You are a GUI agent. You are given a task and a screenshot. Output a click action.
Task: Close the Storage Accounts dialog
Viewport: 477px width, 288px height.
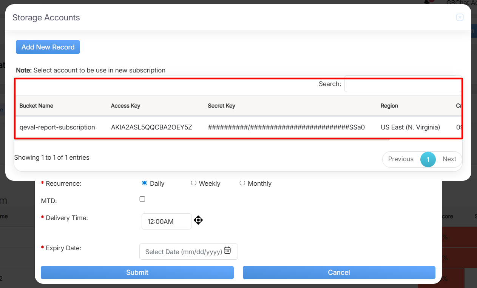coord(460,17)
